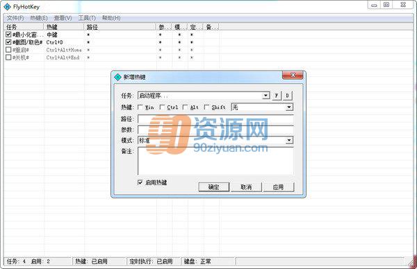The height and width of the screenshot is (269, 417).
Task: Open the 帮助(H) menu
Action: [111, 18]
